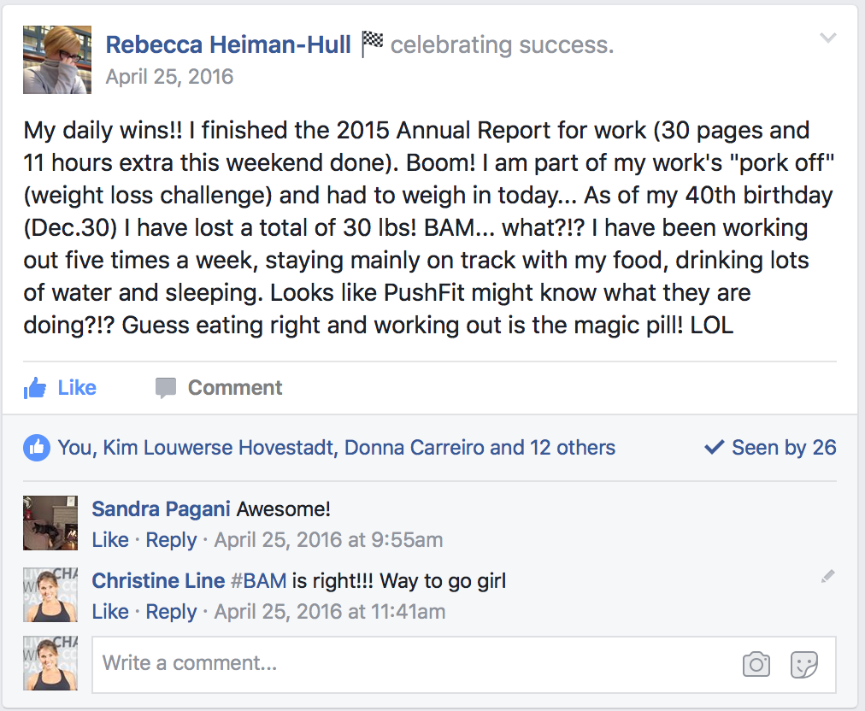This screenshot has width=865, height=711.
Task: Open Rebecca Heiman-Hull's profile link
Action: point(228,44)
